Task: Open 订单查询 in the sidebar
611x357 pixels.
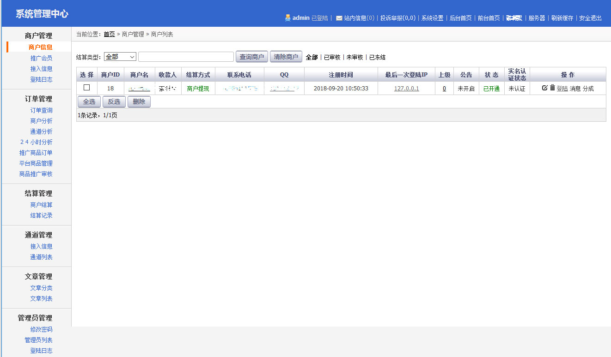Action: click(41, 110)
